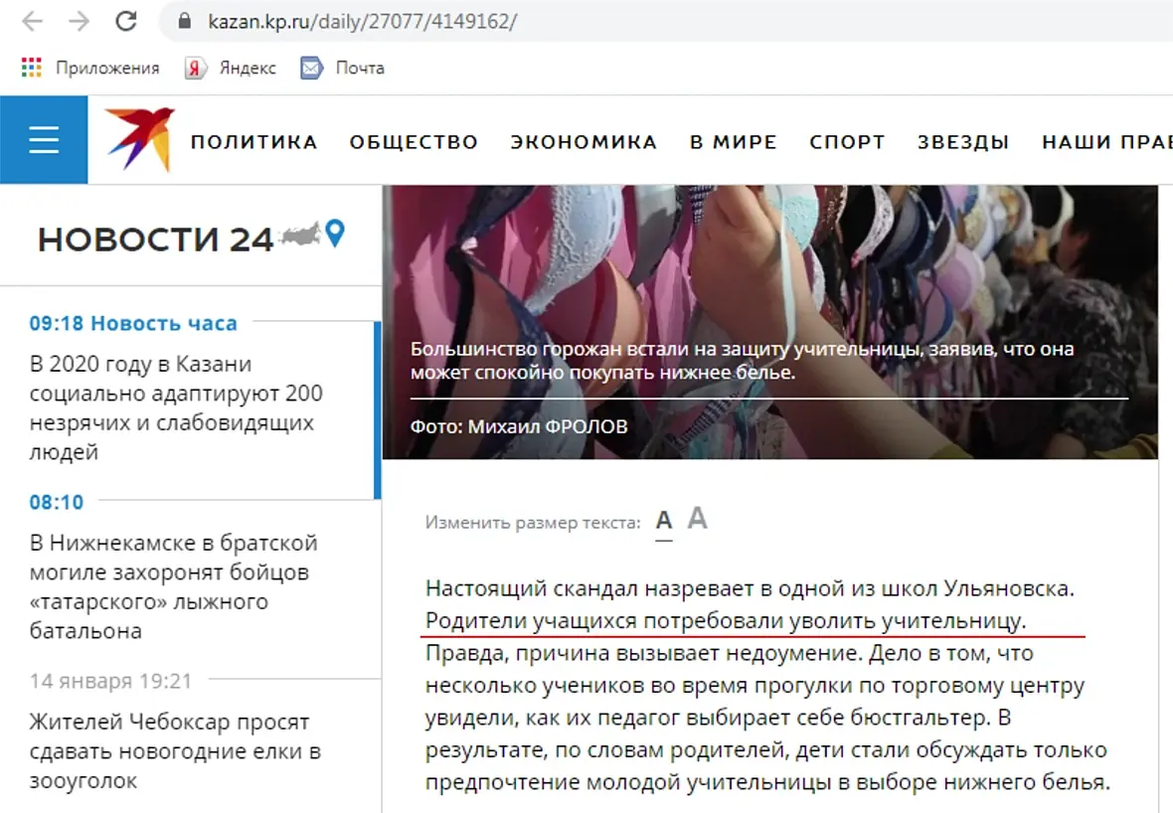Click the blue location pin icon
The image size is (1173, 813).
(335, 234)
